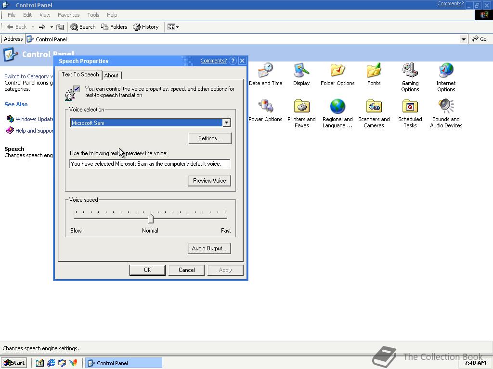Click Switch to Category view link
The height and width of the screenshot is (369, 493).
(28, 76)
